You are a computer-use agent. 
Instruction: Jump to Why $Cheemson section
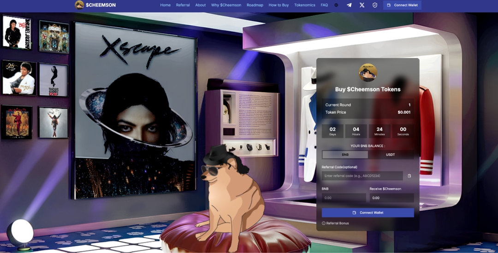coord(226,5)
